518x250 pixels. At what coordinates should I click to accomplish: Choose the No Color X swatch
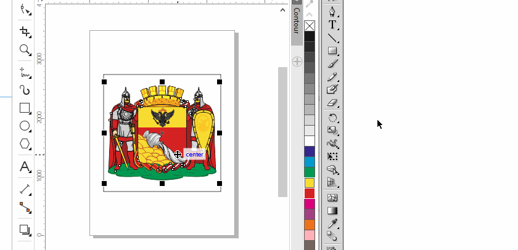point(310,26)
